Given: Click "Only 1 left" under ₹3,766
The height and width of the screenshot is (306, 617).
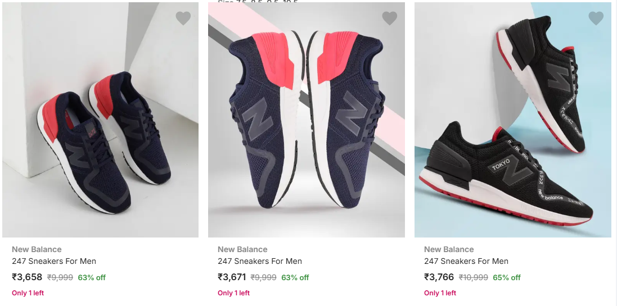Looking at the screenshot, I should [440, 293].
